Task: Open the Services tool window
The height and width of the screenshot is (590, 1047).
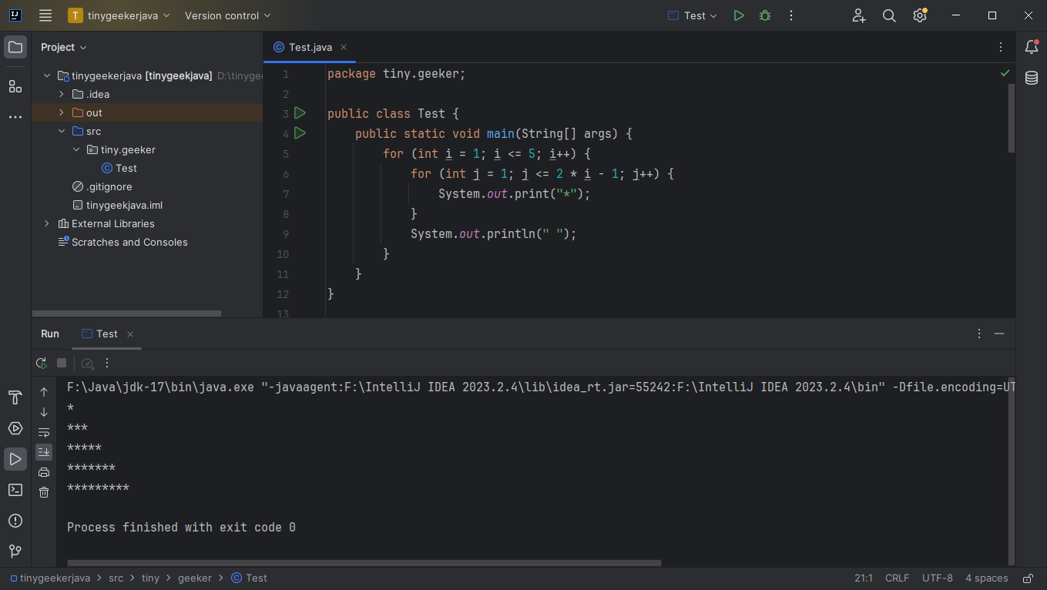Action: coord(15,428)
